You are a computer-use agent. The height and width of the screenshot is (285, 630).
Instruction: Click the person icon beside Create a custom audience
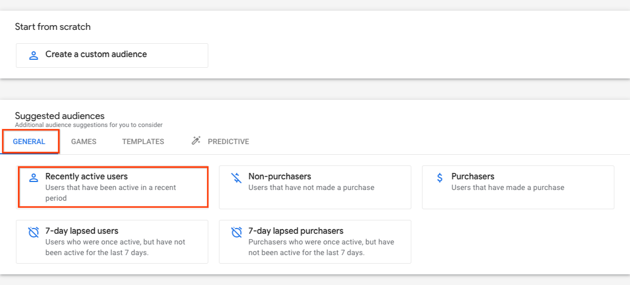coord(34,56)
